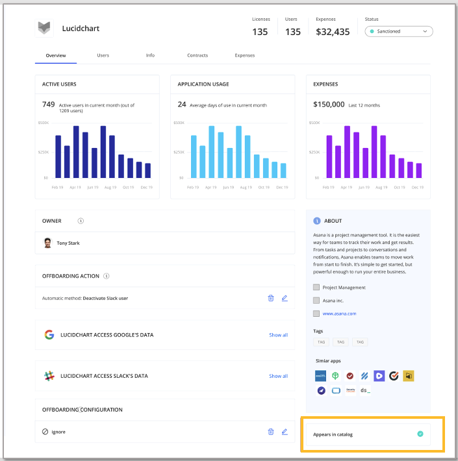The width and height of the screenshot is (458, 461).
Task: Open the purple play-button similar app
Action: click(379, 376)
